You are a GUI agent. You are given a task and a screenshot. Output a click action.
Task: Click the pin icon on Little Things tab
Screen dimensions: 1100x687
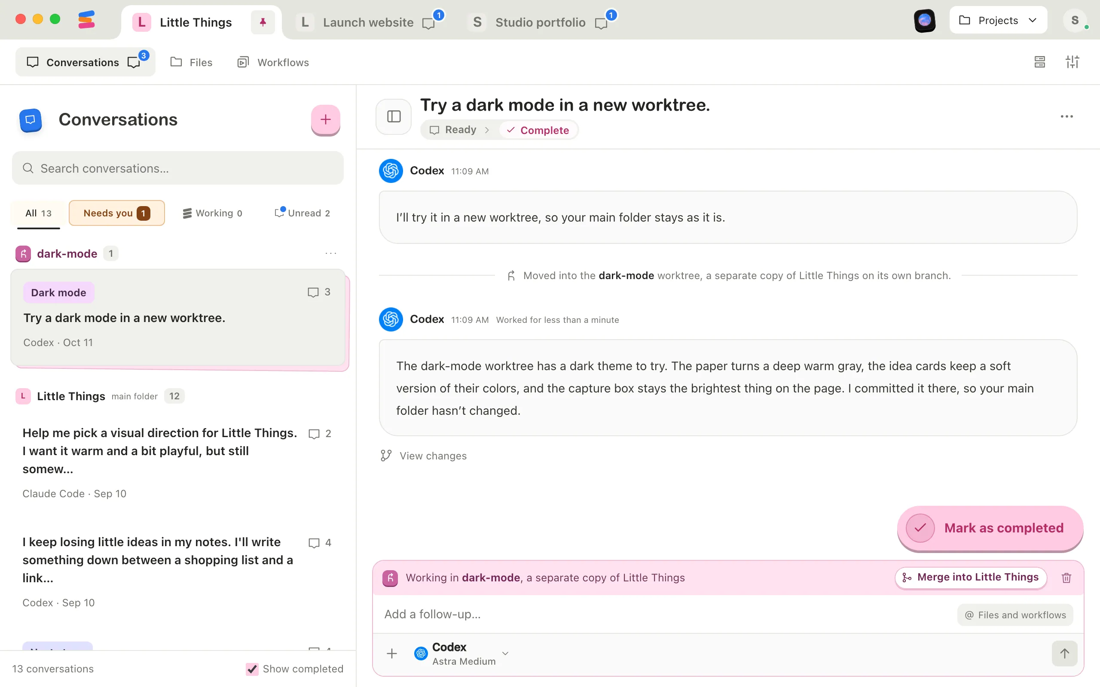263,22
